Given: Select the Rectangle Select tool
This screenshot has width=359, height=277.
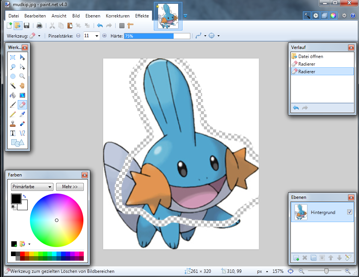Looking at the screenshot, I should pyautogui.click(x=13, y=57).
